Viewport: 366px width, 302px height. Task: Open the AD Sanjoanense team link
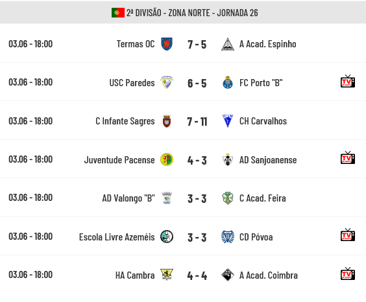(x=268, y=160)
